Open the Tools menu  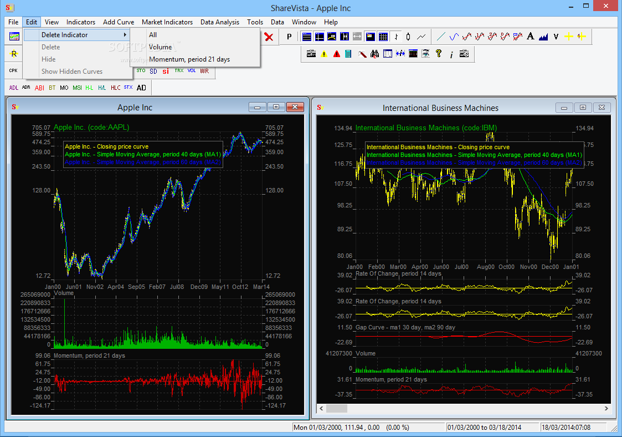point(255,22)
